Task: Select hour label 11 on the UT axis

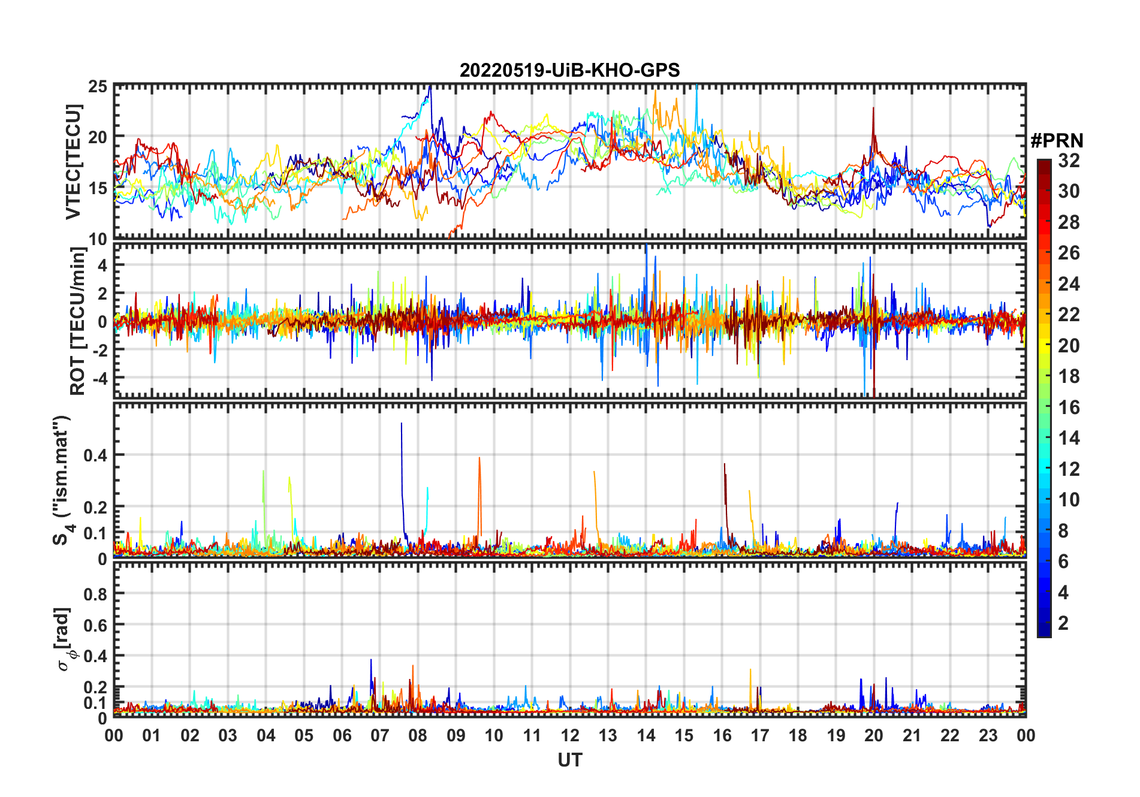Action: pyautogui.click(x=532, y=735)
